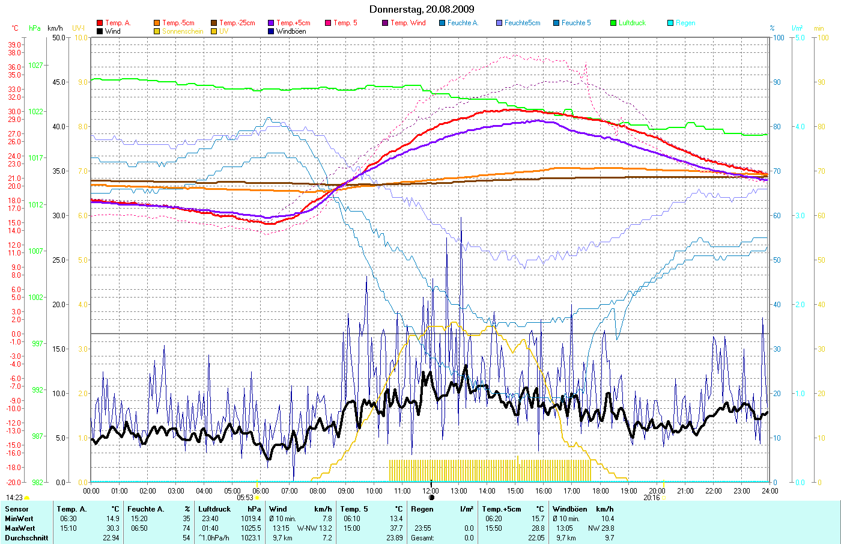Click the 20:16 sunset time label
The height and width of the screenshot is (544, 841).
tap(651, 498)
